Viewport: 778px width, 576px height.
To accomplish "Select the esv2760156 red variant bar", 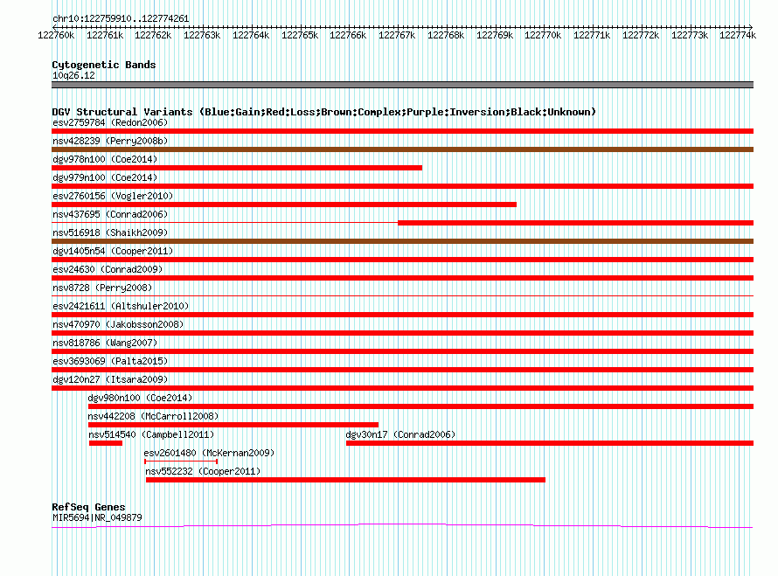I will click(284, 205).
